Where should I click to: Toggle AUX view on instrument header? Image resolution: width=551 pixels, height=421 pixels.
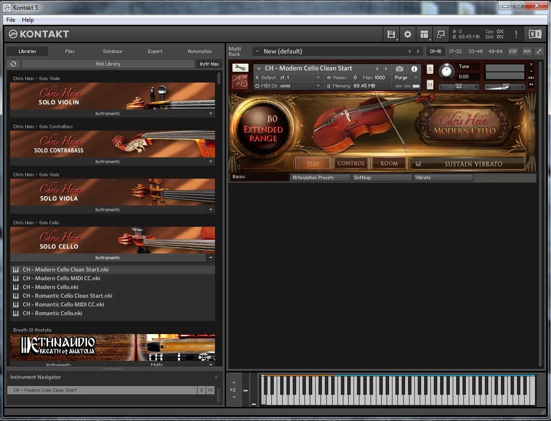tap(531, 78)
